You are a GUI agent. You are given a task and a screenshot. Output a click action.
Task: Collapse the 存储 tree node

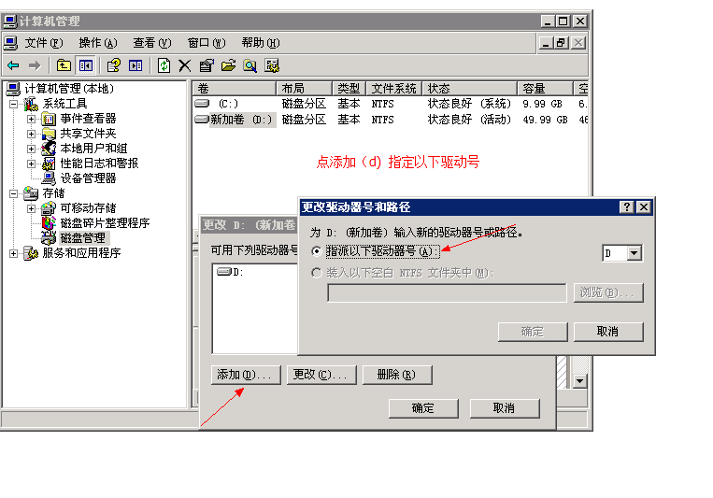coord(14,193)
